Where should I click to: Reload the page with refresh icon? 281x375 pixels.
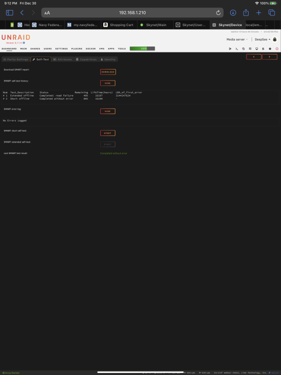tap(218, 12)
